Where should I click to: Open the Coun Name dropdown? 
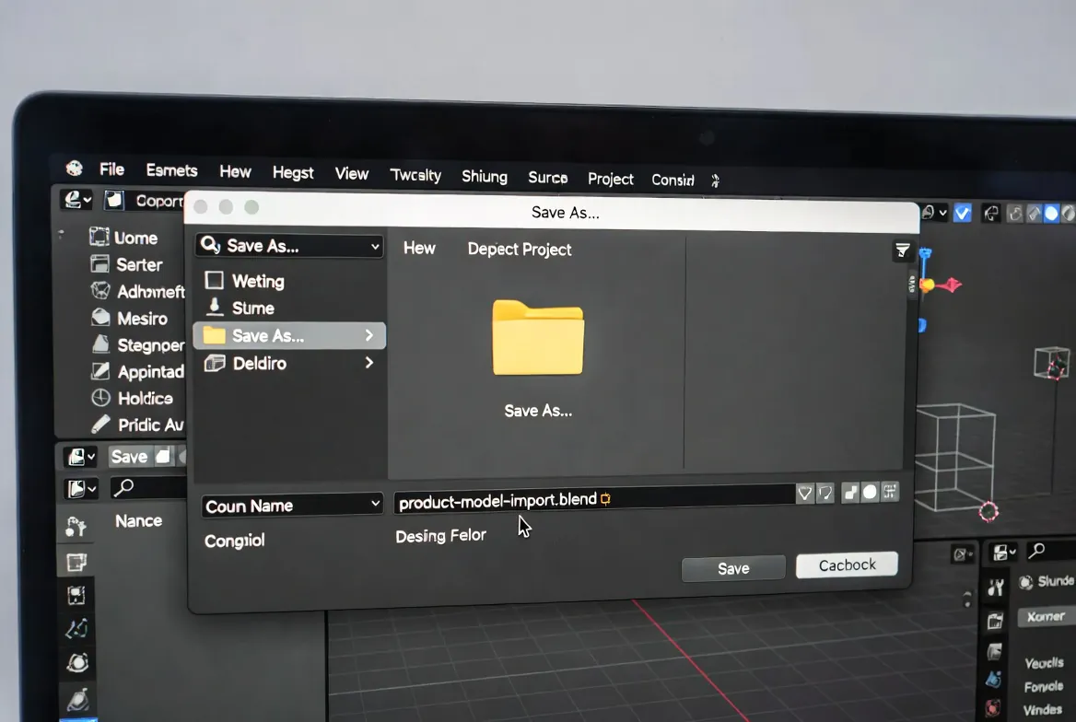click(292, 506)
